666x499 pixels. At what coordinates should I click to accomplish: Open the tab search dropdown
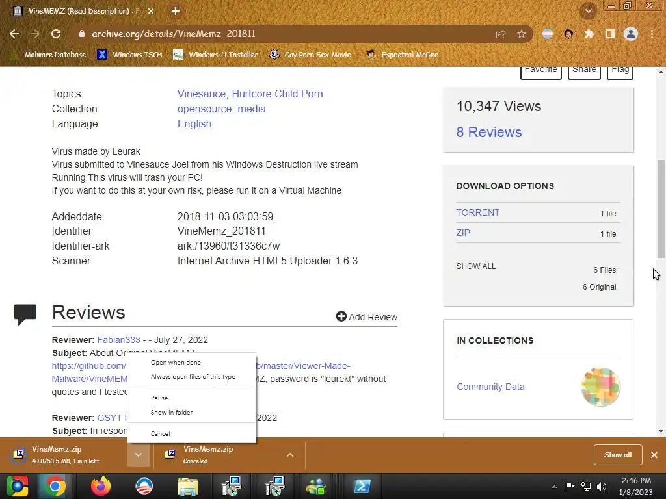pyautogui.click(x=589, y=11)
